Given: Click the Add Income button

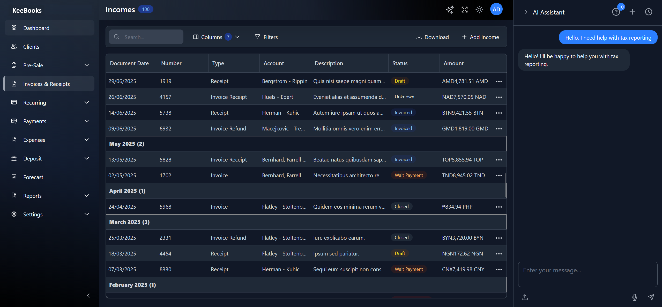Looking at the screenshot, I should tap(480, 37).
